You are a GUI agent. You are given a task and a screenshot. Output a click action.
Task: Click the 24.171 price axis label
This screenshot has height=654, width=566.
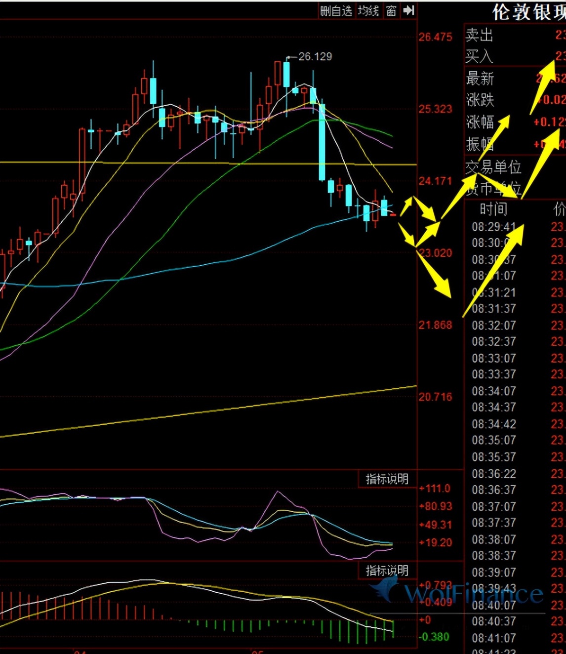[x=436, y=181]
